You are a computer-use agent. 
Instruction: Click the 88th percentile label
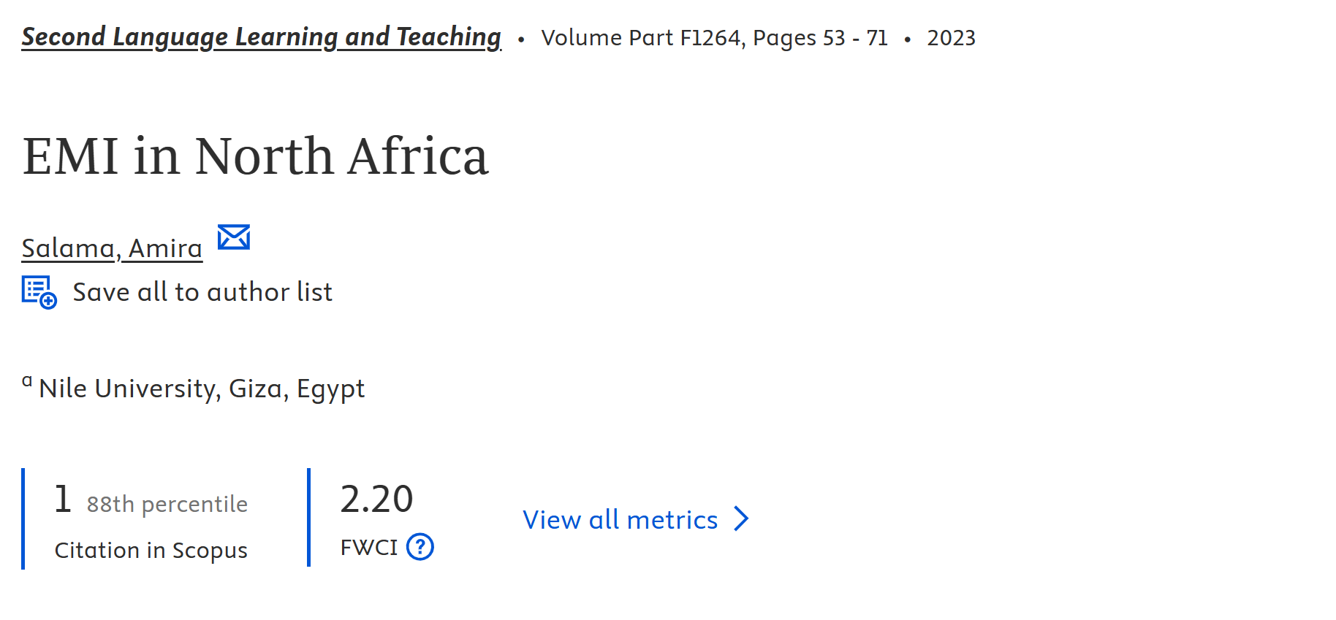point(167,504)
